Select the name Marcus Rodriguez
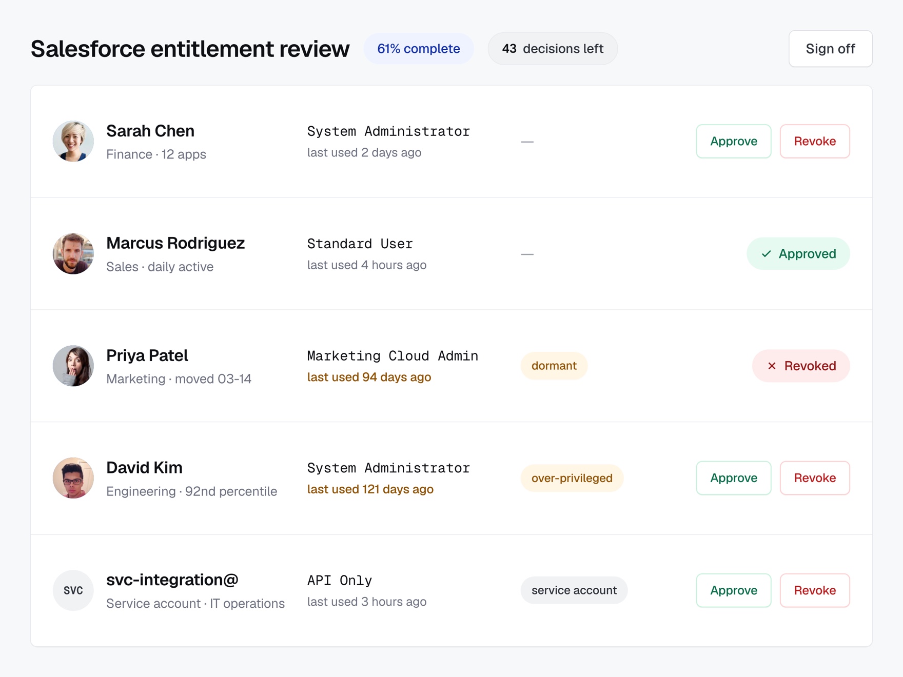Image resolution: width=903 pixels, height=677 pixels. (x=175, y=243)
